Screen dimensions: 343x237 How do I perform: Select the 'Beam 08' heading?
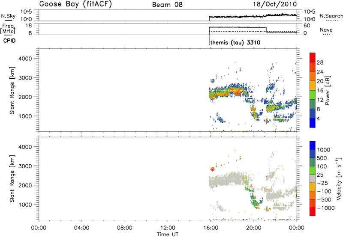tap(167, 5)
